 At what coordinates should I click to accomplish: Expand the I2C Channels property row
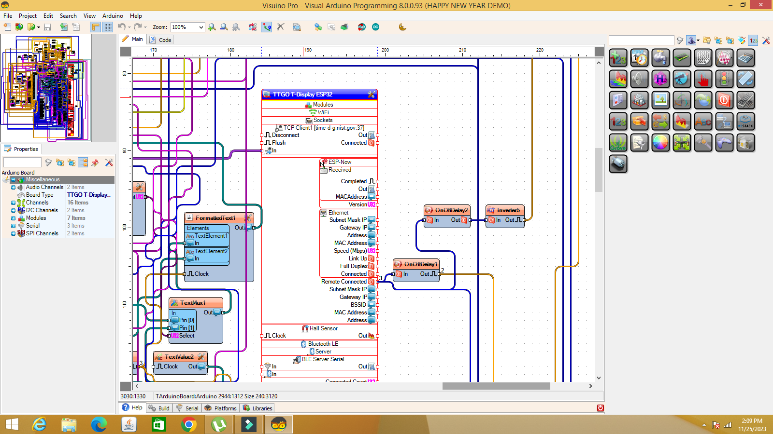point(13,210)
